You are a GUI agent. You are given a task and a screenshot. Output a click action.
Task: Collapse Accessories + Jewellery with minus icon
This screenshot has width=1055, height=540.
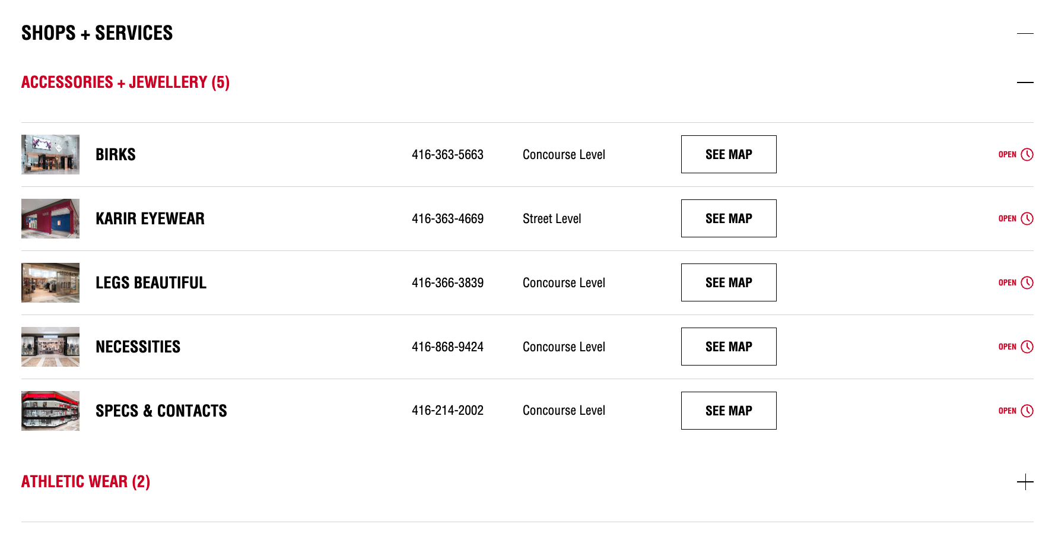pyautogui.click(x=1025, y=82)
